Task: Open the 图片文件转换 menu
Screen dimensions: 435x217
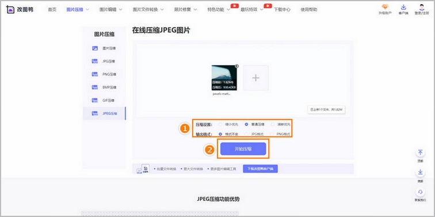Action: tap(145, 9)
